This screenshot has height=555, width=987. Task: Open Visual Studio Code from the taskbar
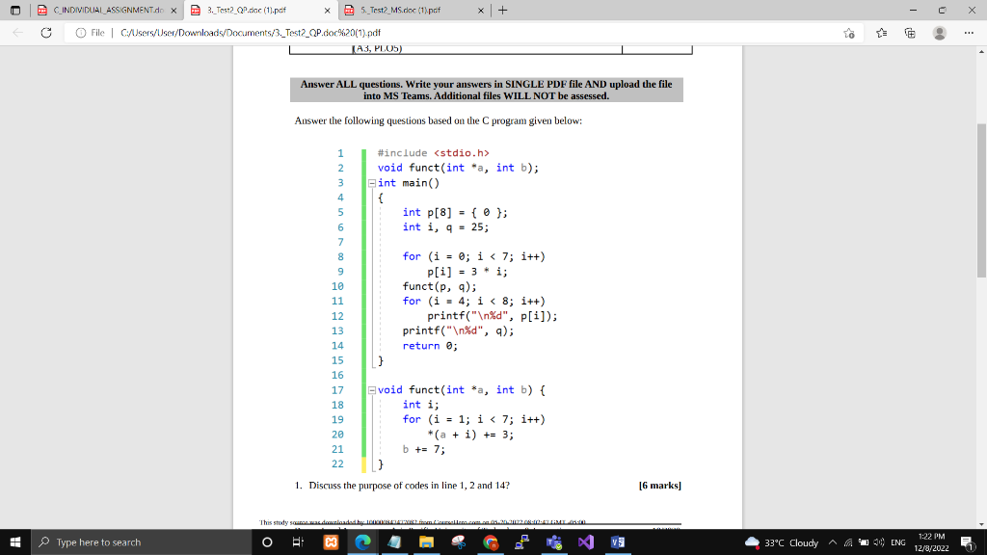(584, 542)
